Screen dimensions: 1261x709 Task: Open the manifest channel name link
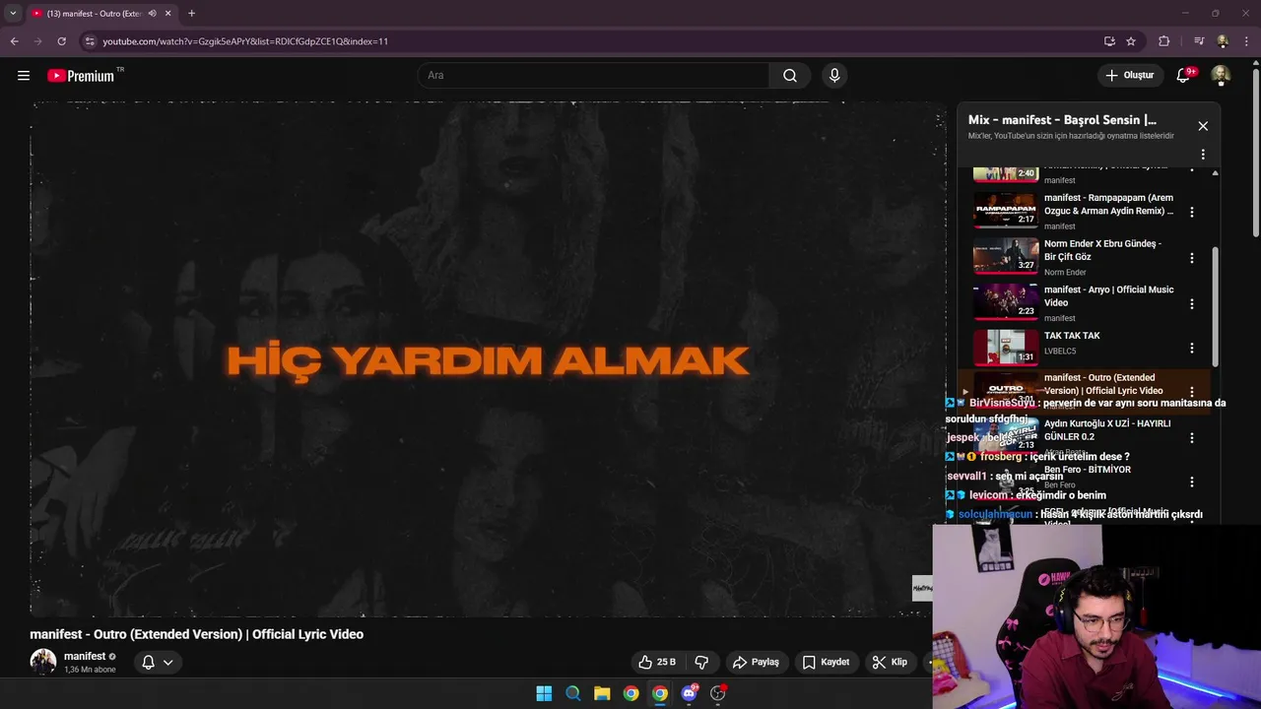coord(85,656)
